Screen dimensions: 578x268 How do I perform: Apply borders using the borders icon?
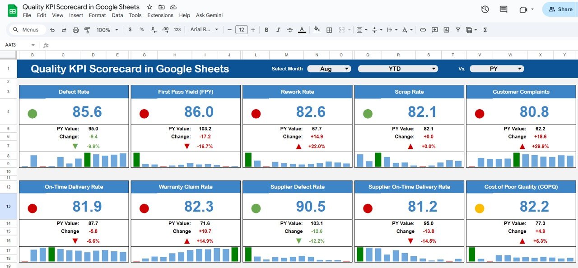[x=329, y=30]
